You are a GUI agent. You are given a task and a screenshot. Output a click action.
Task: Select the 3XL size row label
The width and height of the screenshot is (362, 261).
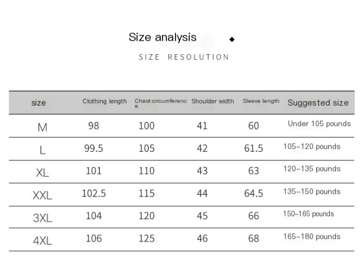[42, 218]
